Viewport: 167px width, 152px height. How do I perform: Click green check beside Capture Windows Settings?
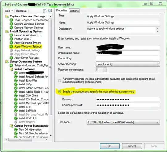[x=11, y=24]
